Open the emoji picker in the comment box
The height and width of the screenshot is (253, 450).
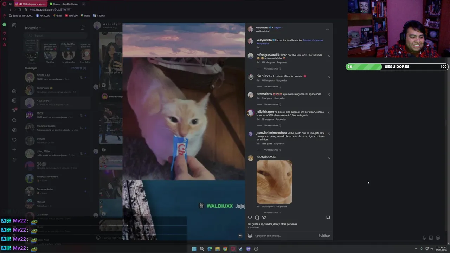point(250,236)
